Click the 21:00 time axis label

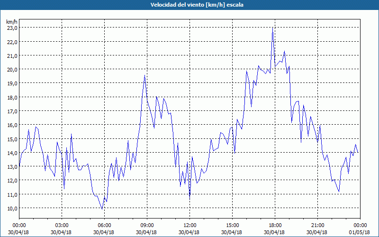317,225
